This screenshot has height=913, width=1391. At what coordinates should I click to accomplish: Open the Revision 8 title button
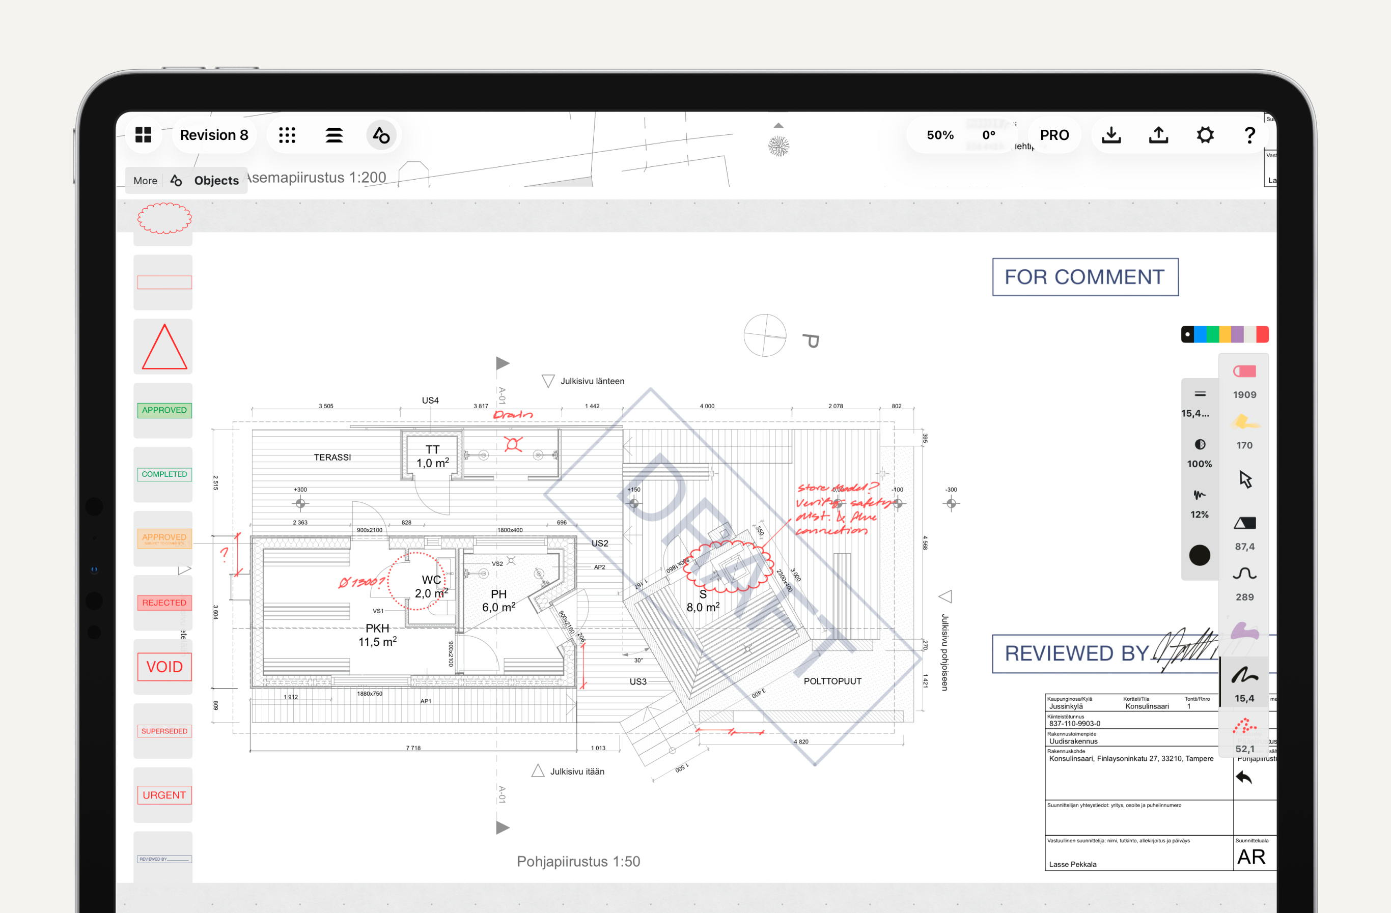tap(214, 135)
